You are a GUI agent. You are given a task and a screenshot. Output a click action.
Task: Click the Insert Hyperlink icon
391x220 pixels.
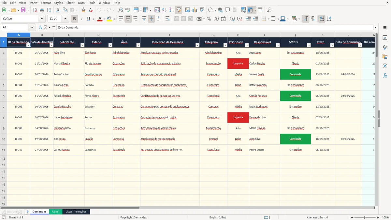click(220, 10)
